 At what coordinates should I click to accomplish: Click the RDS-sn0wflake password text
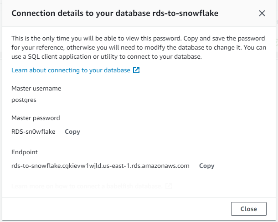tap(33, 132)
